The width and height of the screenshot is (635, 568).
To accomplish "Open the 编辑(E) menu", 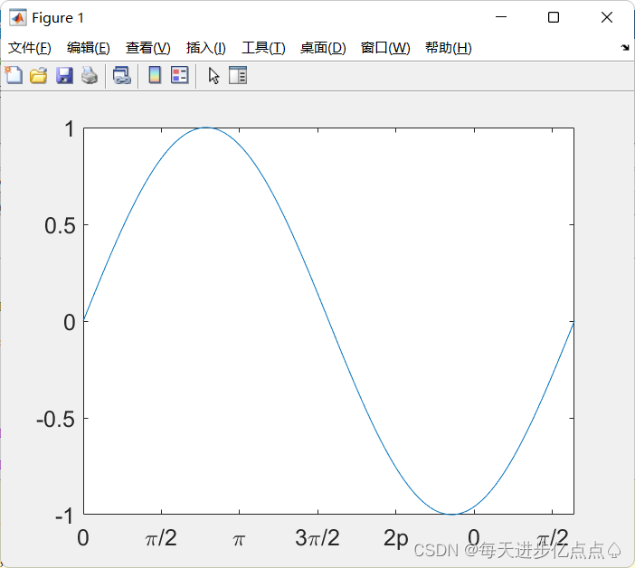I will pos(89,48).
